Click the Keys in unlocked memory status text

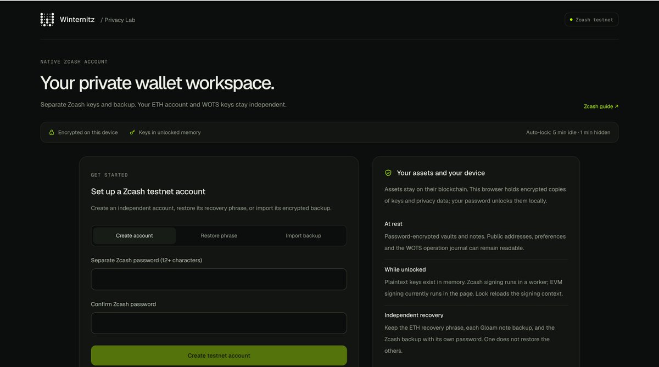click(170, 133)
